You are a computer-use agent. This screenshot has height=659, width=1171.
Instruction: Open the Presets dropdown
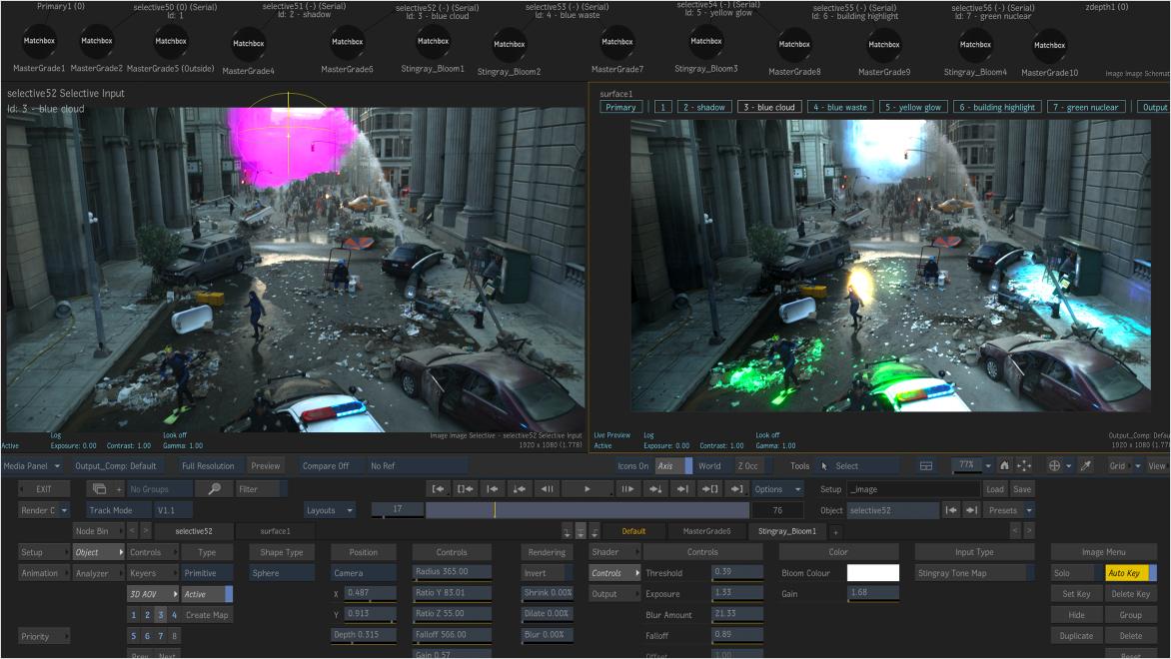[x=1009, y=510]
